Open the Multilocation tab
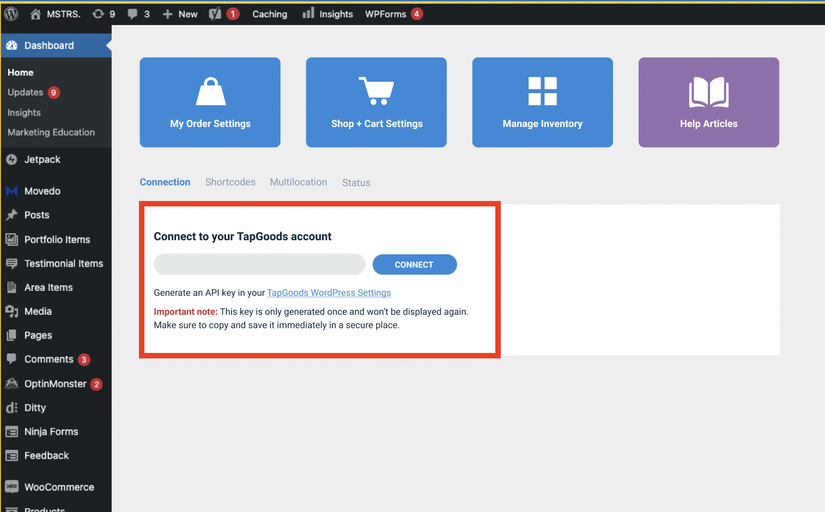 click(299, 182)
